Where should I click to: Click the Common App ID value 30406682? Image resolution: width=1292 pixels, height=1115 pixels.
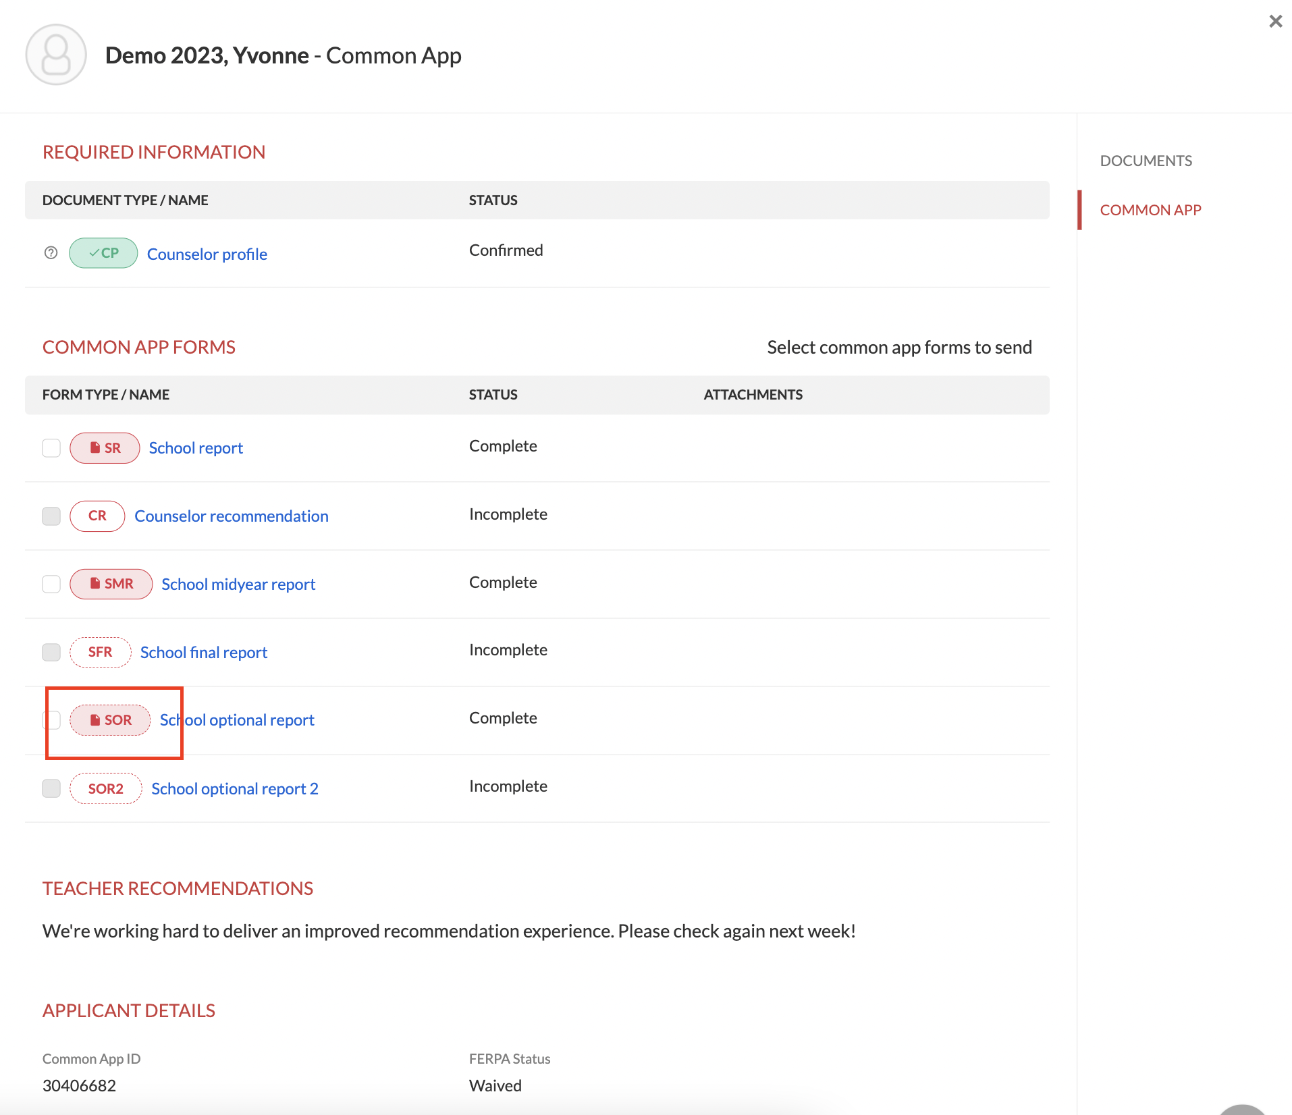click(x=79, y=1085)
